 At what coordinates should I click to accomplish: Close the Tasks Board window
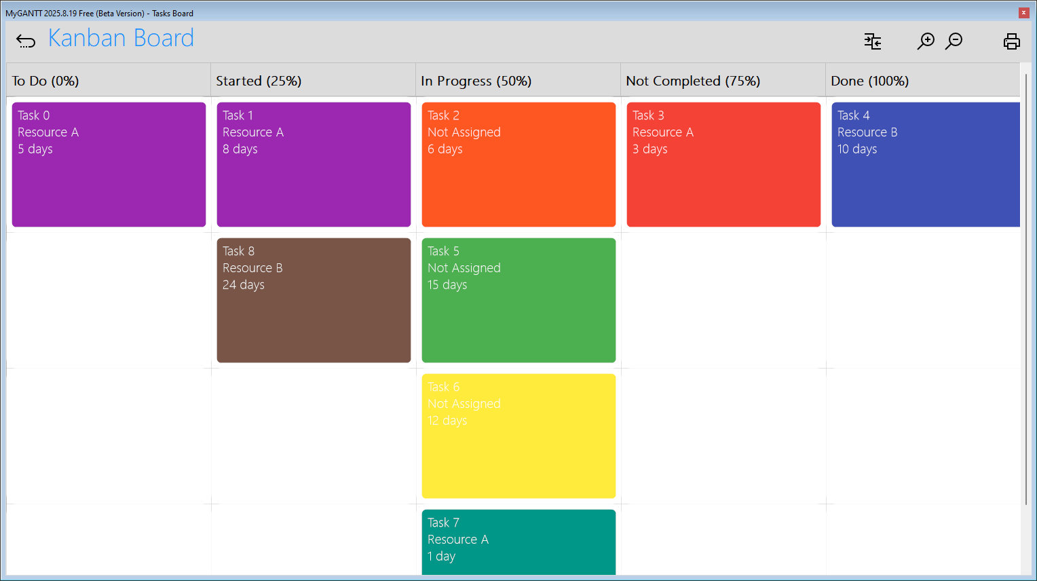pyautogui.click(x=1023, y=13)
